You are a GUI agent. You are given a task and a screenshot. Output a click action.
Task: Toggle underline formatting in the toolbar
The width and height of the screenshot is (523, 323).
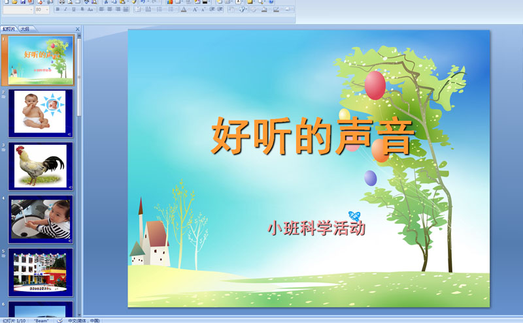[x=74, y=9]
